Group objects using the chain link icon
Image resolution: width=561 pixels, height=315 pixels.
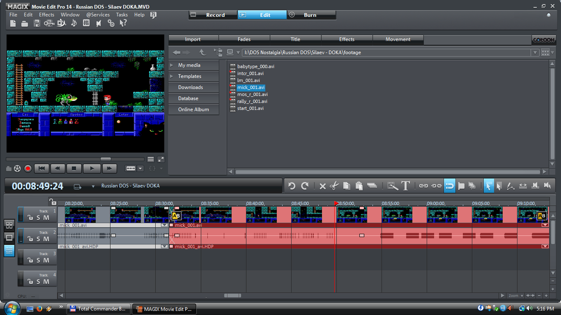tap(424, 186)
